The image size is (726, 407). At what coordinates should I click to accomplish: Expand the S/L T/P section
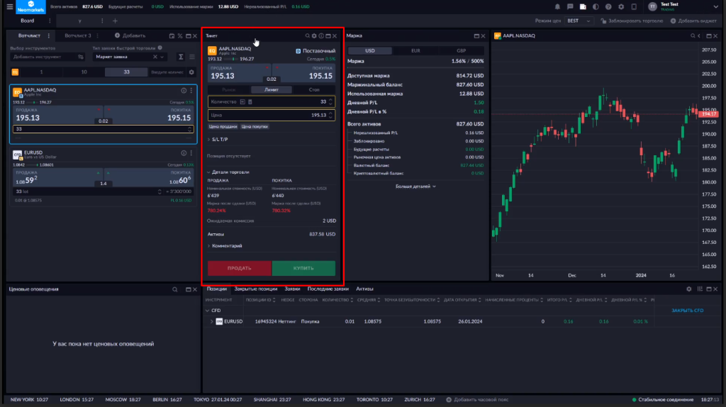(218, 140)
